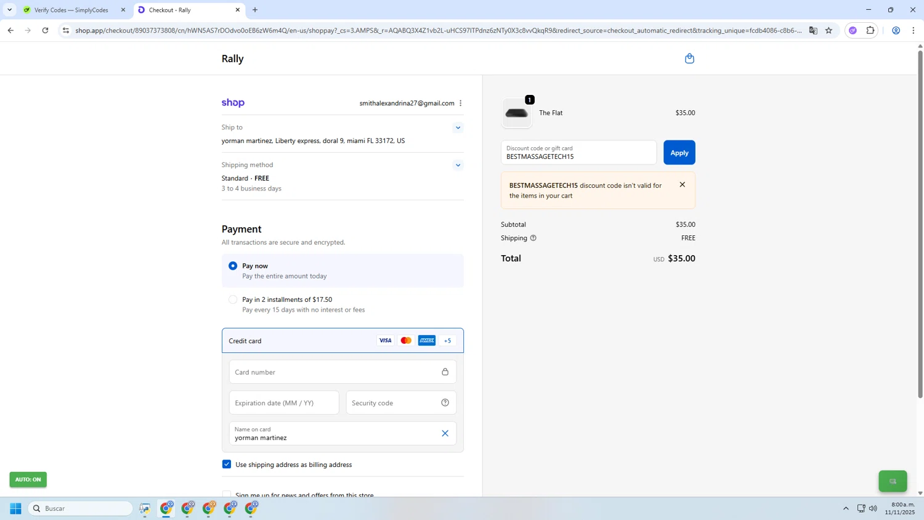Click the Shop Pay logo
924x520 pixels.
point(233,103)
